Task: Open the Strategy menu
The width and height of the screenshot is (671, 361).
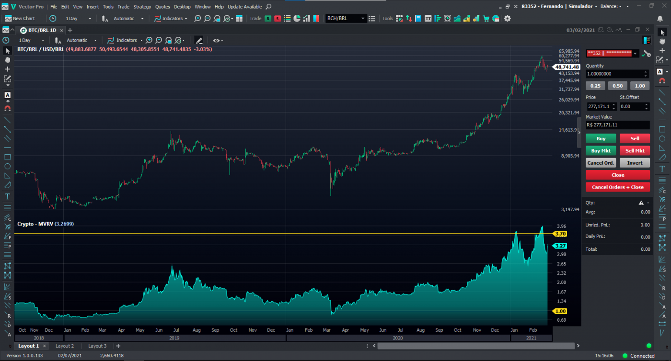Action: point(142,7)
